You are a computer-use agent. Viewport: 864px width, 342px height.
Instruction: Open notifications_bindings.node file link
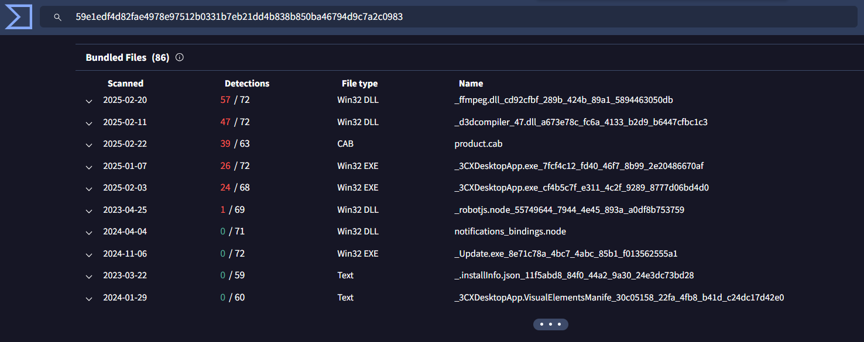click(510, 232)
